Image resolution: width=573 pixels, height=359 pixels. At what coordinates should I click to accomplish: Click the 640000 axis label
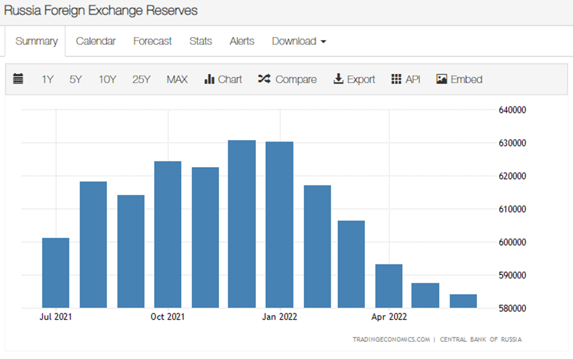point(512,110)
